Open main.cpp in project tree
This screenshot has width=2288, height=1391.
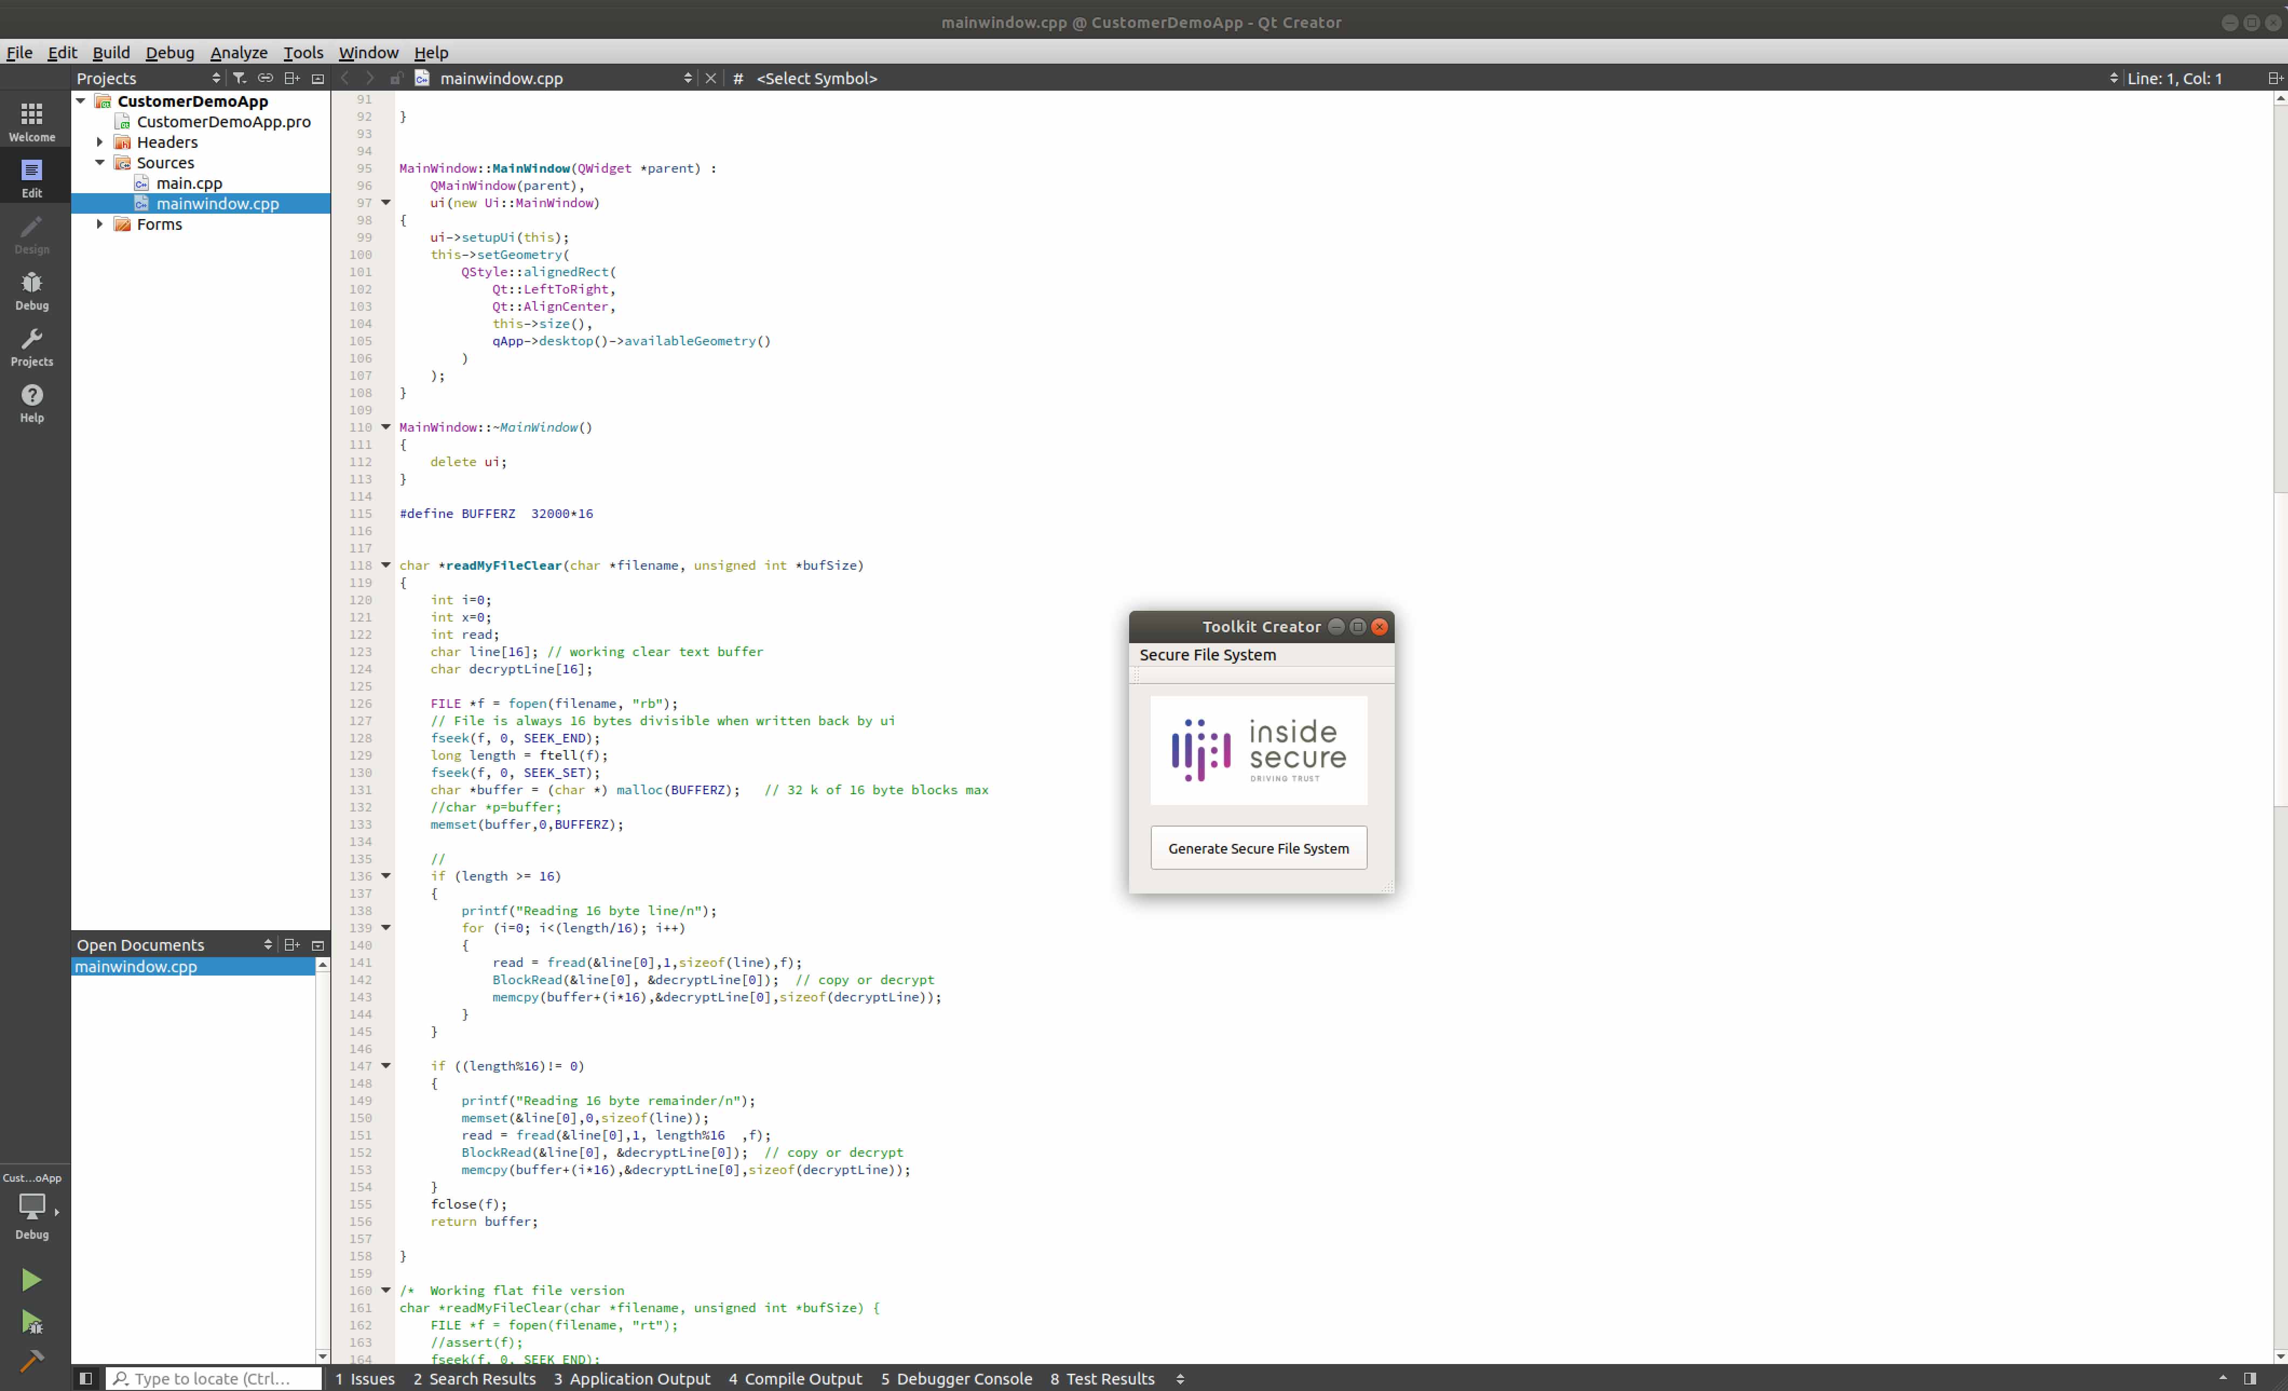(x=188, y=183)
